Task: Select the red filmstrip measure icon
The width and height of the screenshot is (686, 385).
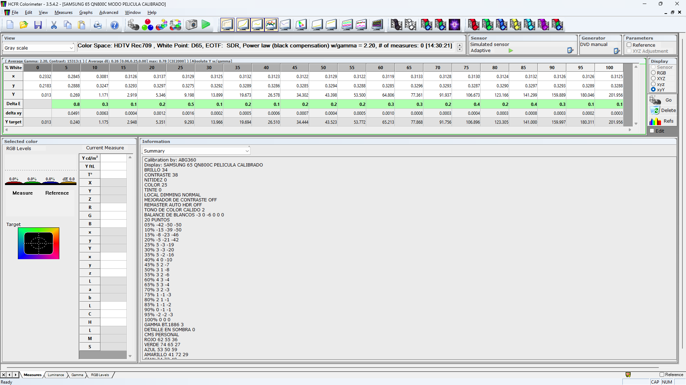Action: (474, 25)
